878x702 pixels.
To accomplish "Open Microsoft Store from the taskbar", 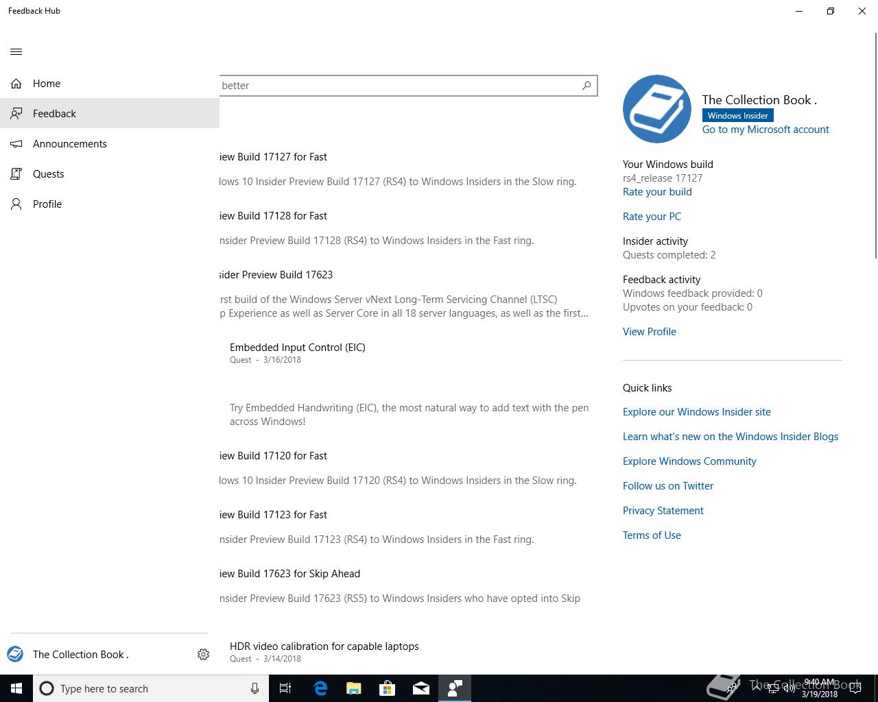I will 388,688.
